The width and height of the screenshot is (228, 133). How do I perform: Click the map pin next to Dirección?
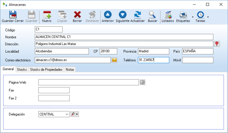click(217, 44)
